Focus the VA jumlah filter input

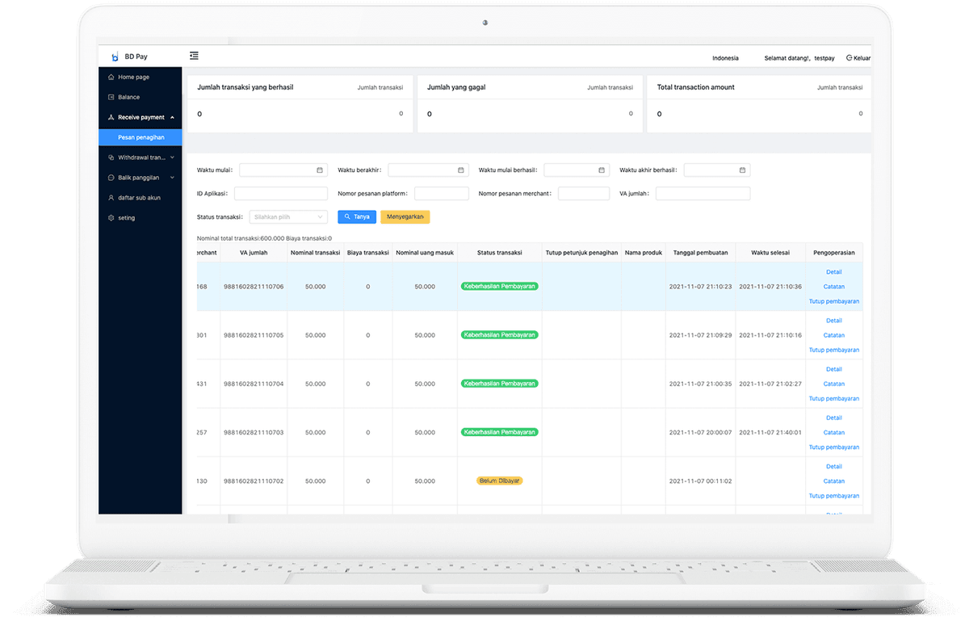703,194
